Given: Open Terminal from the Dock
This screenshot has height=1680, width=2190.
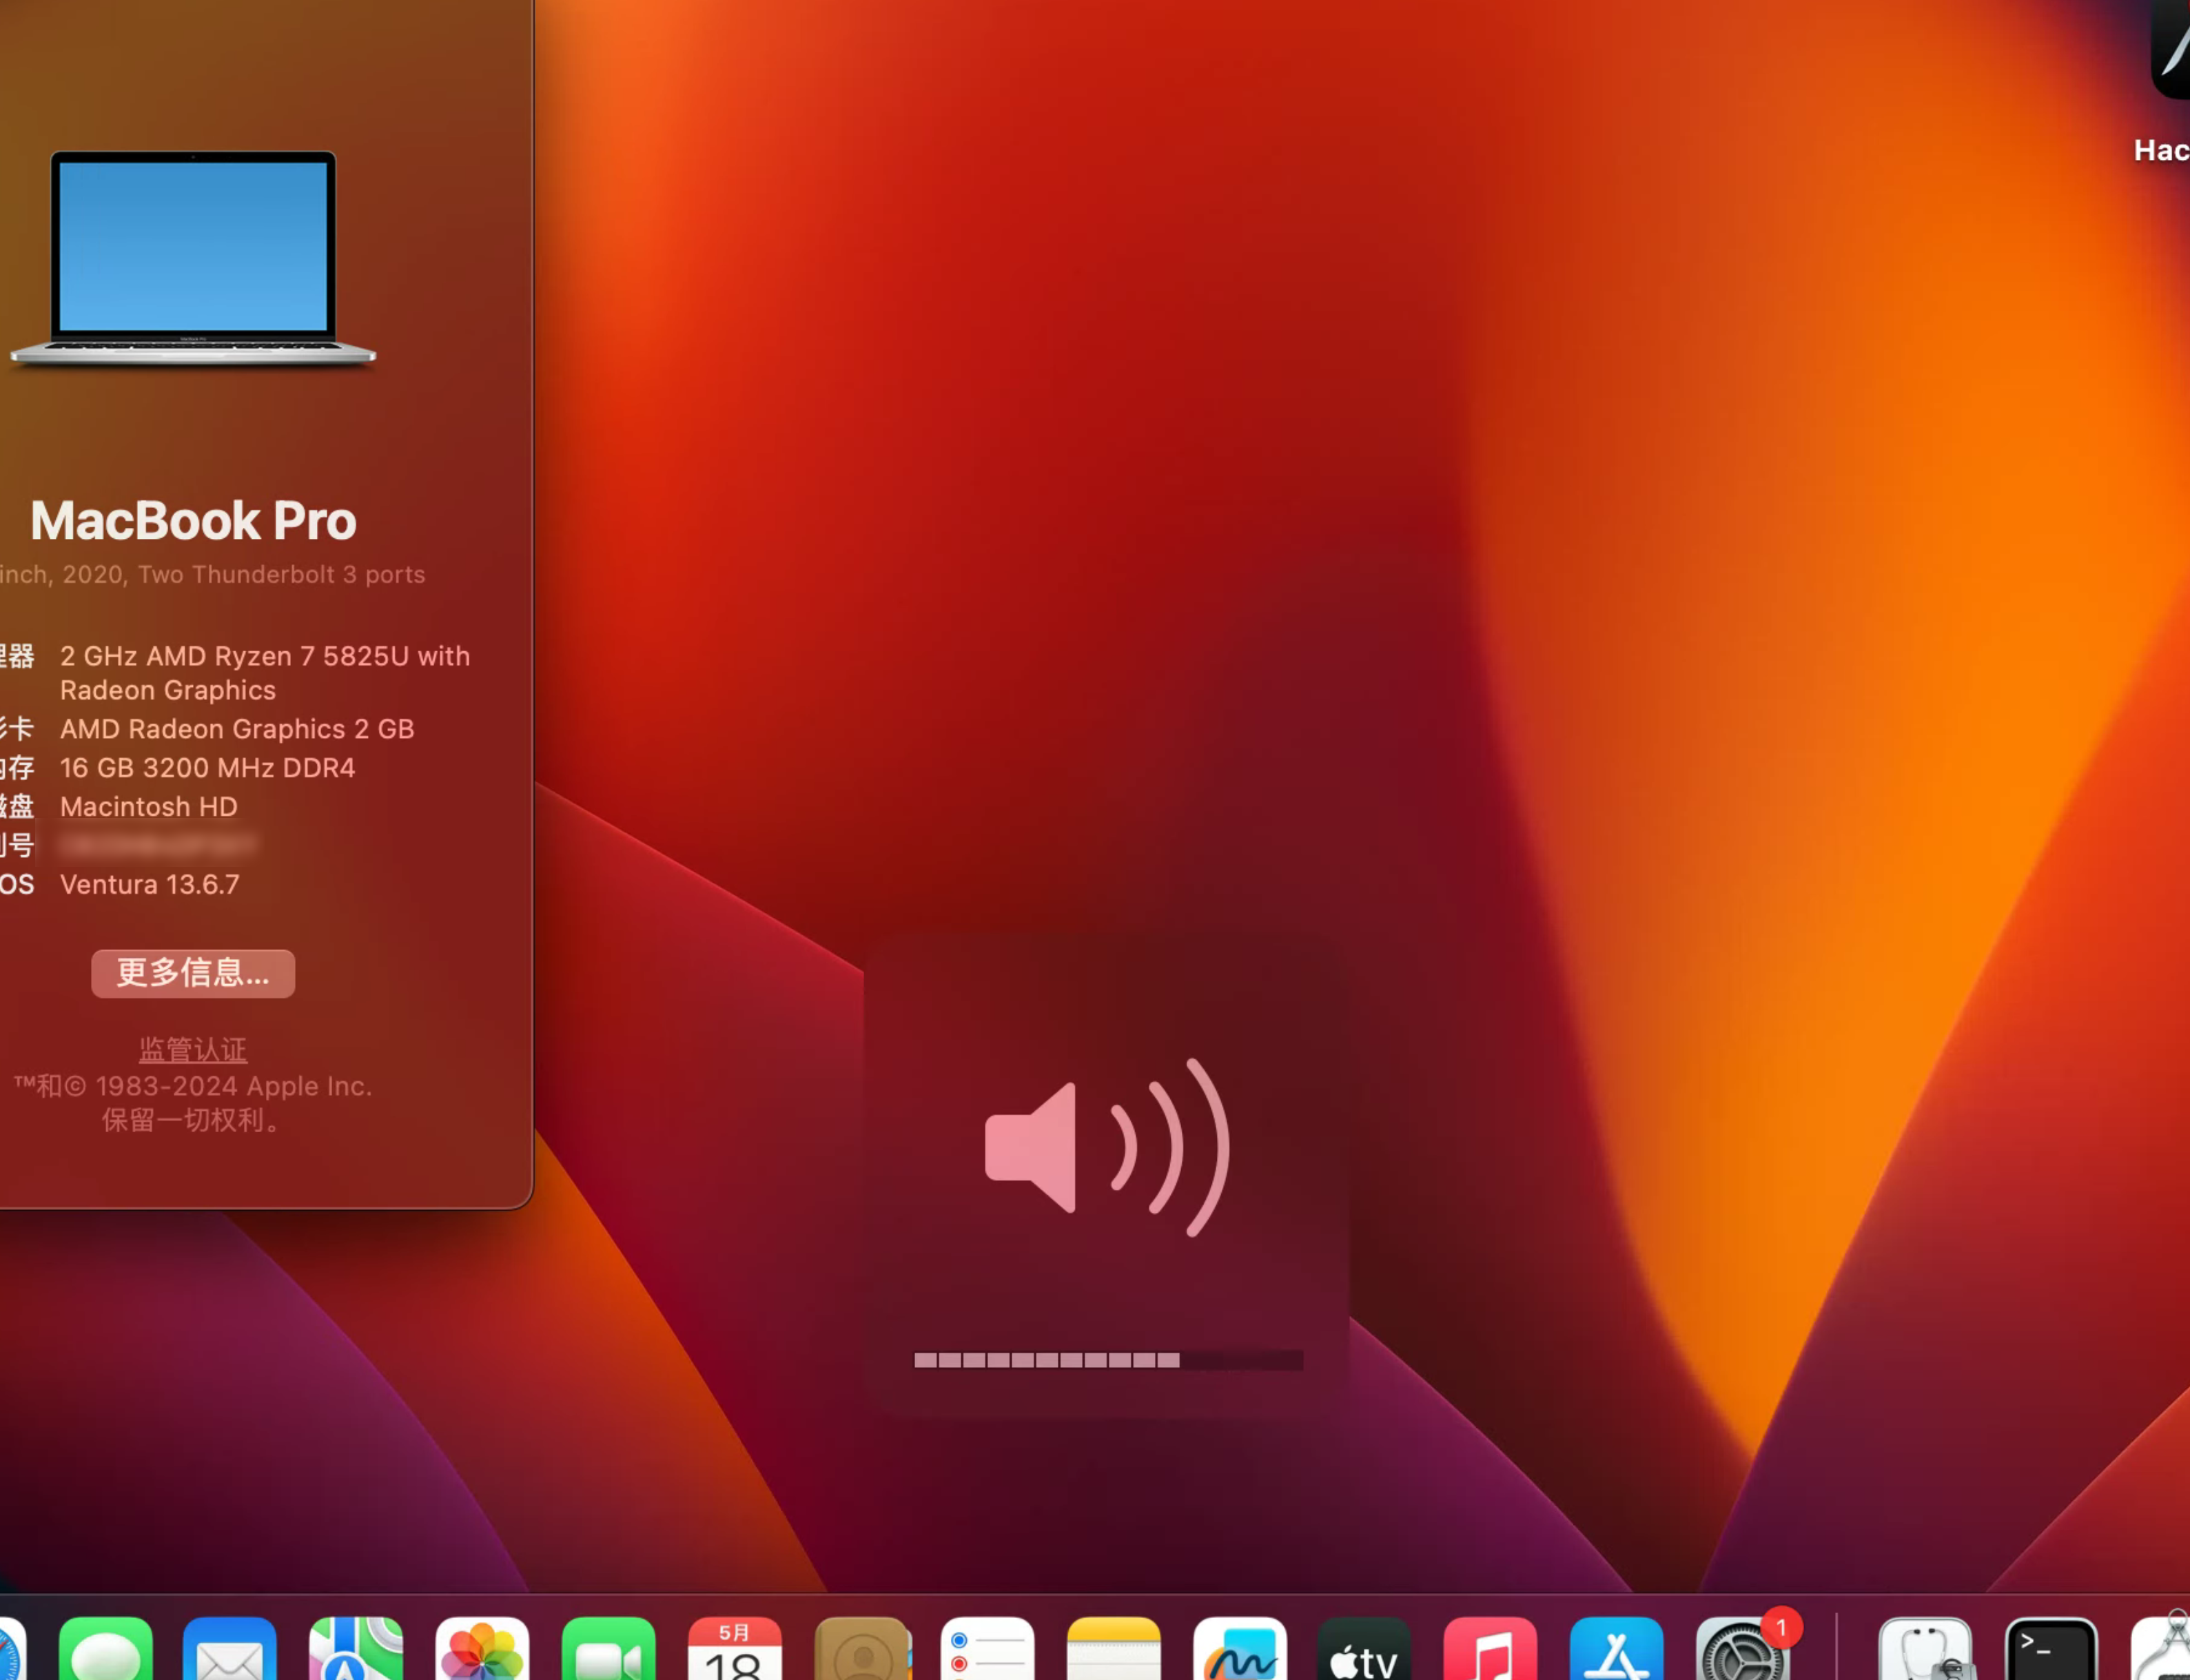Looking at the screenshot, I should (2052, 1650).
